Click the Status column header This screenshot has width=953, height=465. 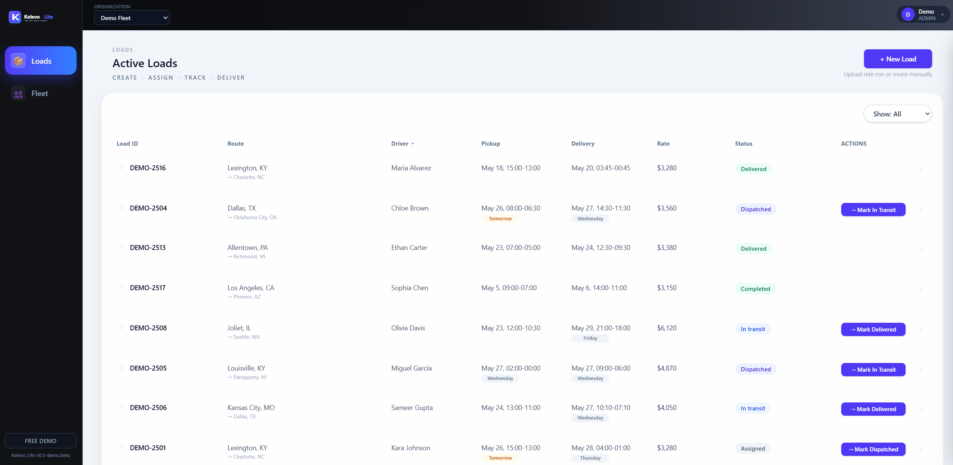coord(743,144)
